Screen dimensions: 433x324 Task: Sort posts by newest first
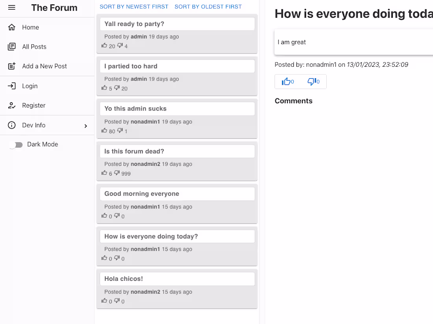pos(134,7)
